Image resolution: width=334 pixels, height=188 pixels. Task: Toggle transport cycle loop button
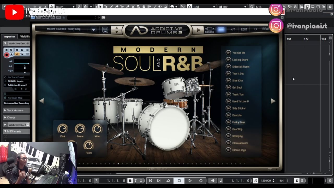pyautogui.click(x=168, y=181)
